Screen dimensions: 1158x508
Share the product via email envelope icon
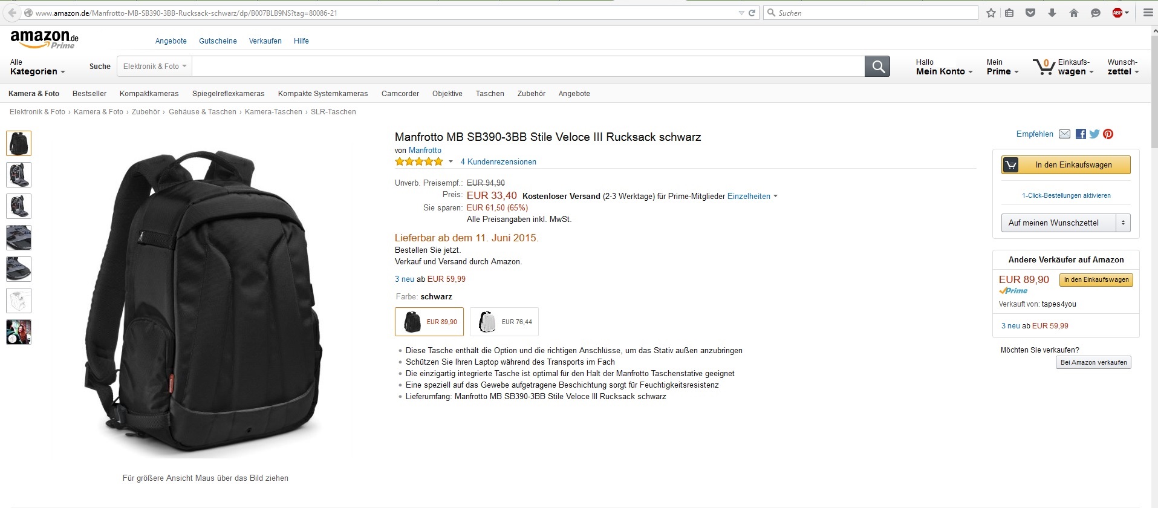tap(1064, 134)
